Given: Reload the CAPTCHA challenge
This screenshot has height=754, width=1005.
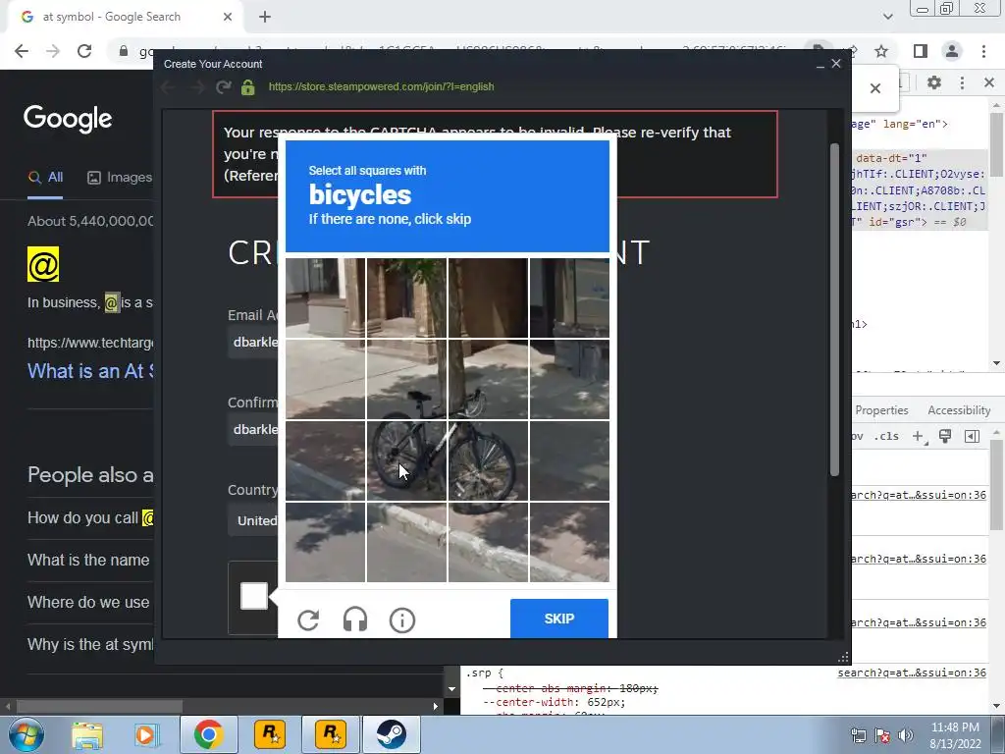Looking at the screenshot, I should (x=308, y=620).
